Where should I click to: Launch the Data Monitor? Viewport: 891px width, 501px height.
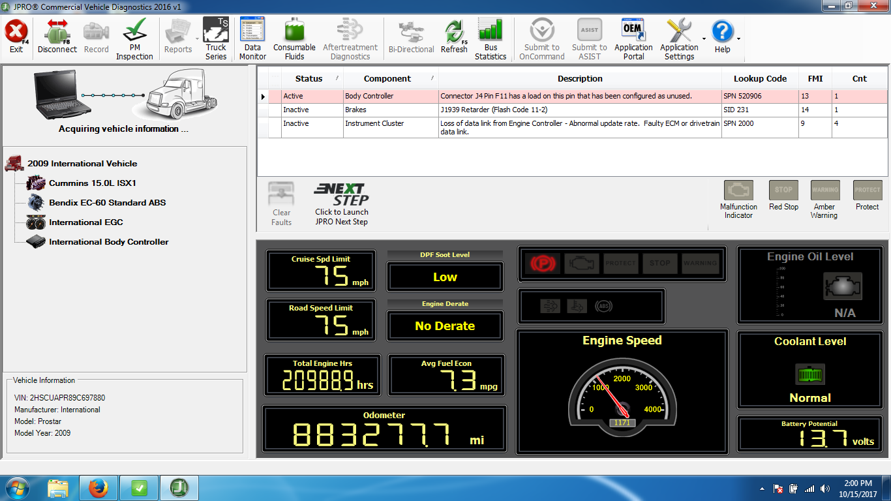(x=252, y=38)
